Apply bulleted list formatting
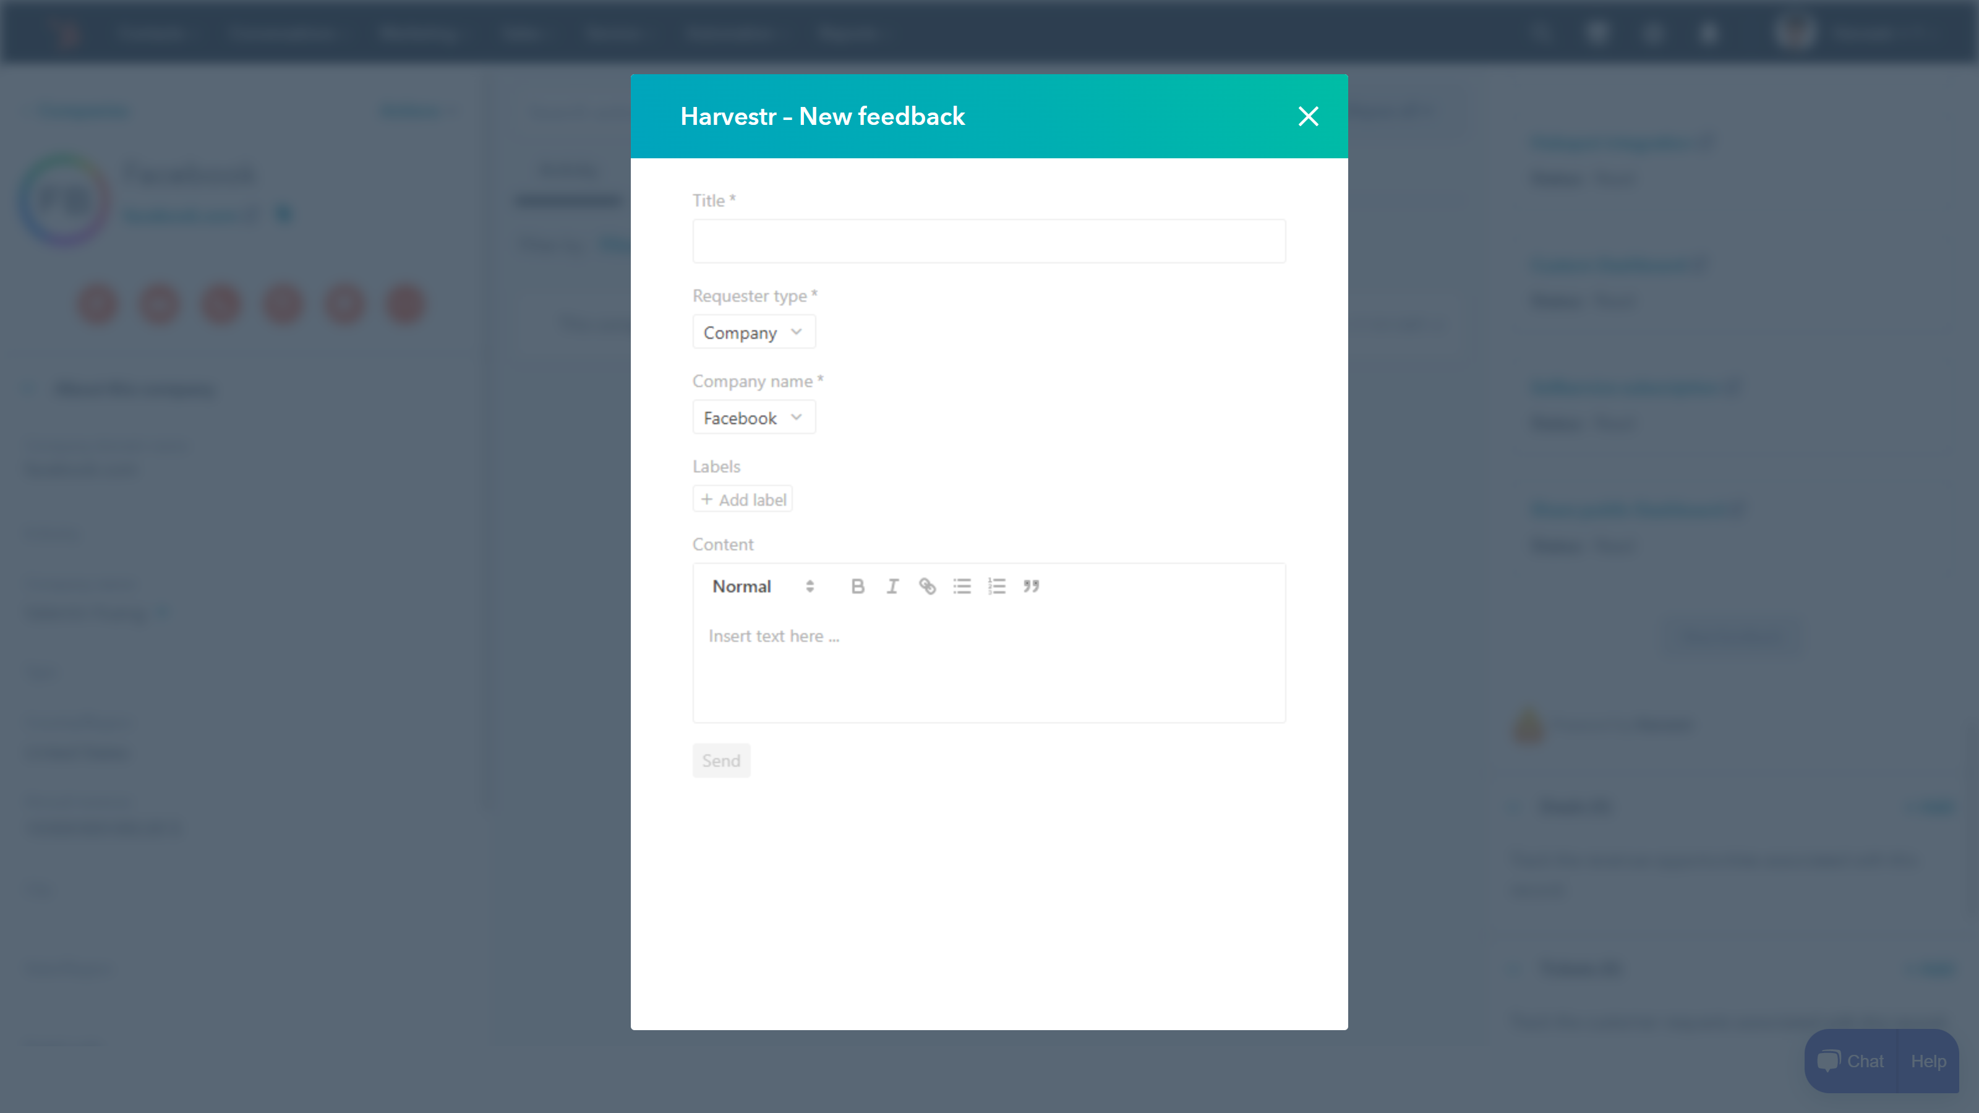This screenshot has width=1979, height=1113. 962,586
